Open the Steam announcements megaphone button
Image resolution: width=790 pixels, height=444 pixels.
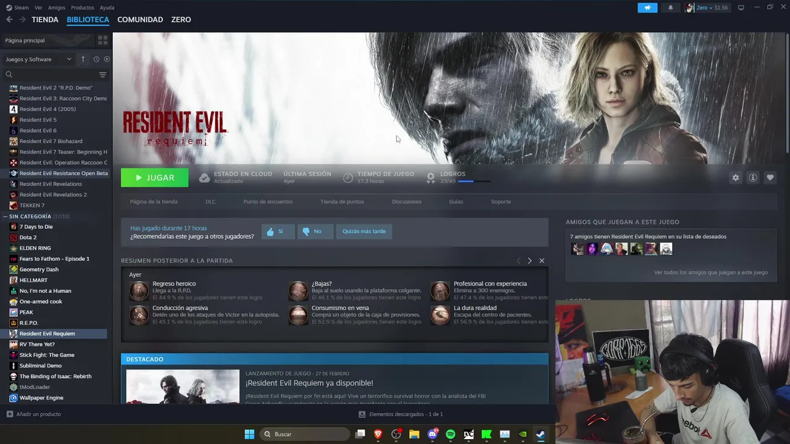pos(647,7)
